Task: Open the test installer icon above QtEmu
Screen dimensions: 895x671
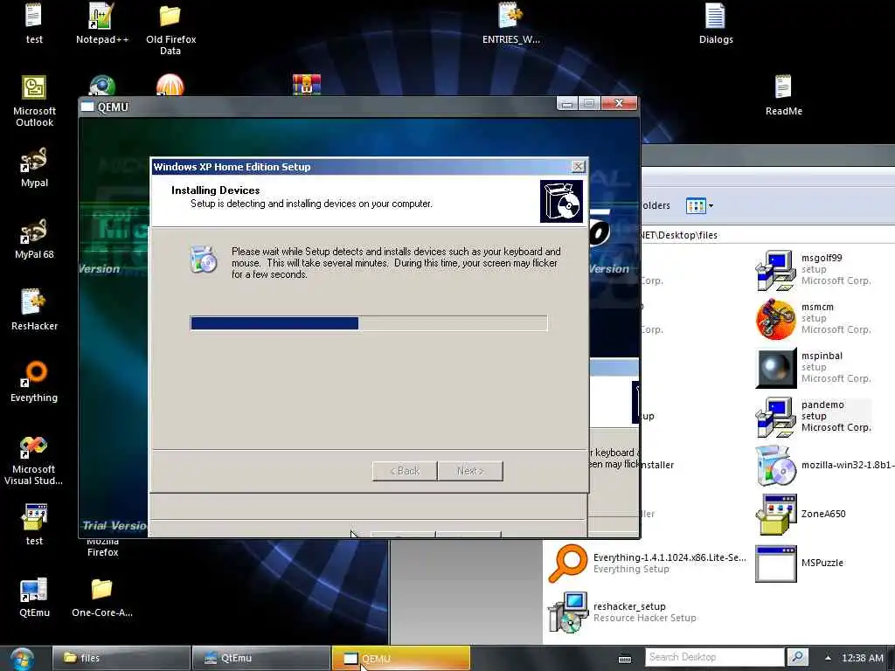Action: [x=34, y=524]
